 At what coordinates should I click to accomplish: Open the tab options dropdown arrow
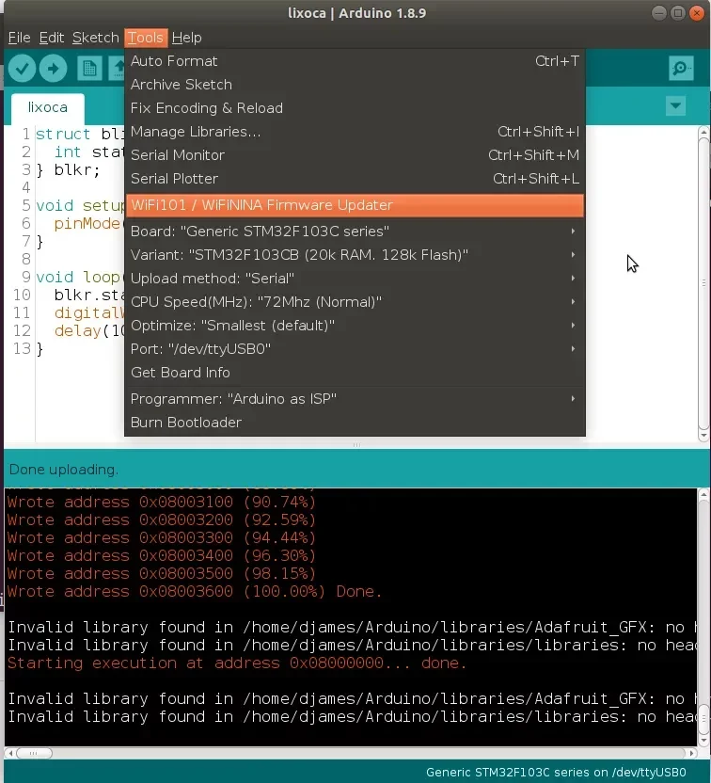click(x=675, y=105)
